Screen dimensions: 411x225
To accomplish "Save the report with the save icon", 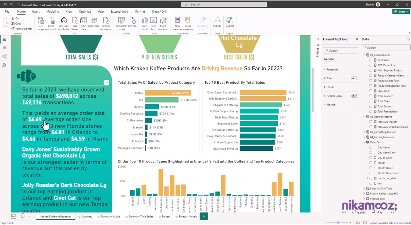I will tap(5, 5).
